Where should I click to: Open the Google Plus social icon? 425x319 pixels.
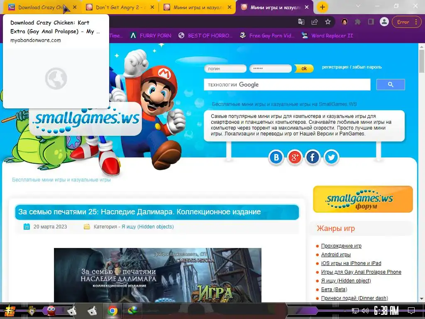pos(295,157)
